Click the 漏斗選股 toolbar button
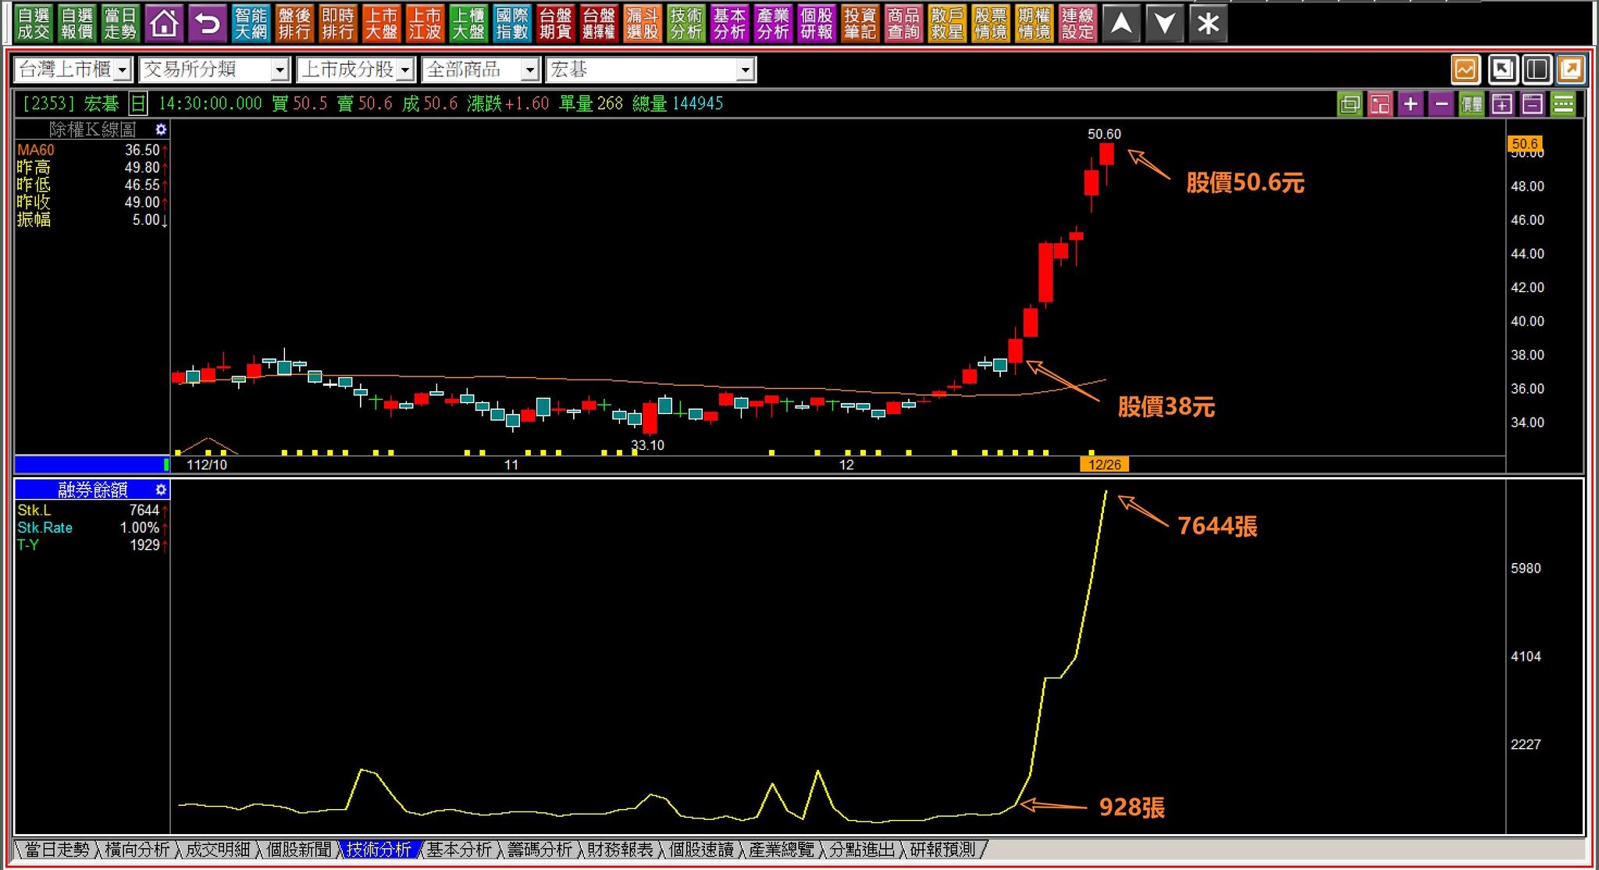 643,23
